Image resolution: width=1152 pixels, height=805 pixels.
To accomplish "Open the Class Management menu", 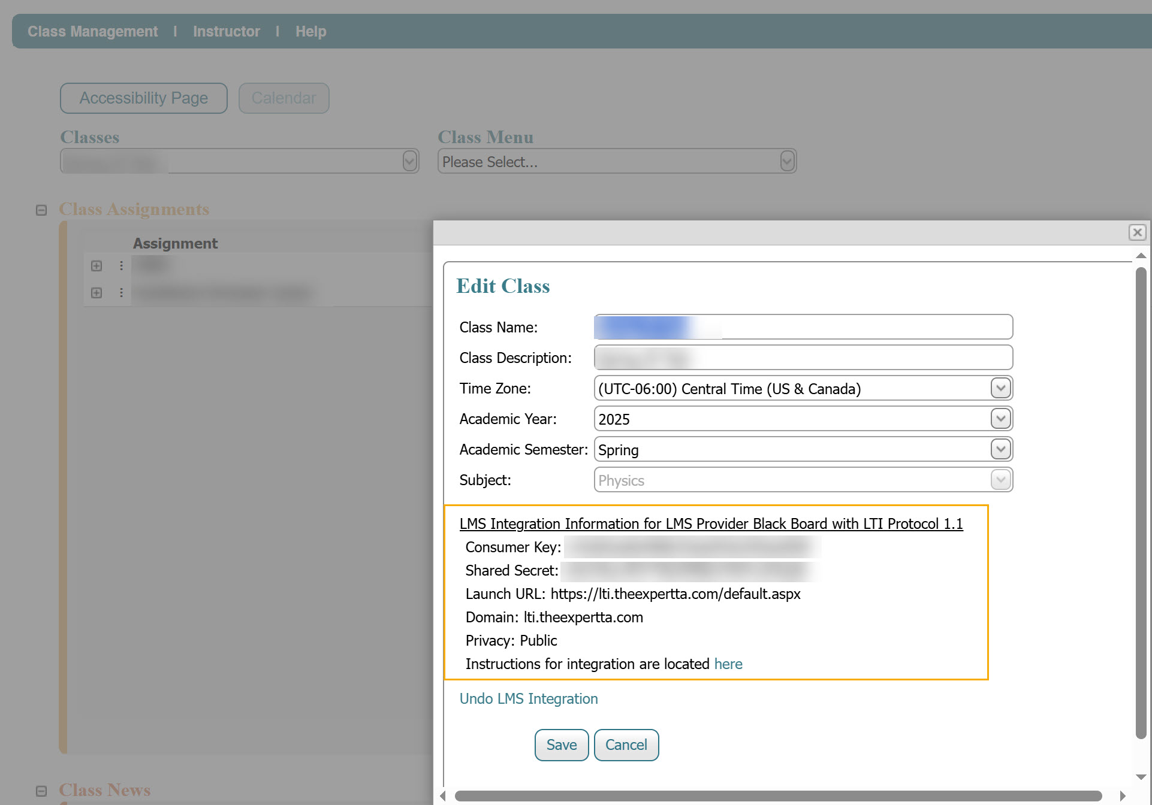I will (x=93, y=32).
